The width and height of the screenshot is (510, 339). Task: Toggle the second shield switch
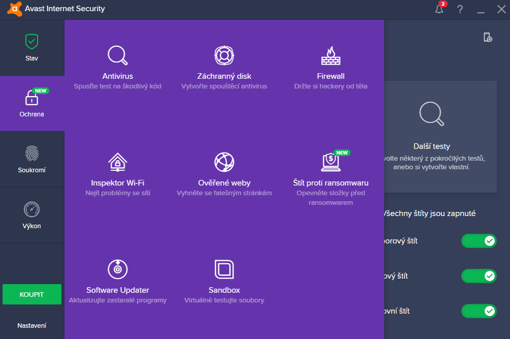coord(479,276)
